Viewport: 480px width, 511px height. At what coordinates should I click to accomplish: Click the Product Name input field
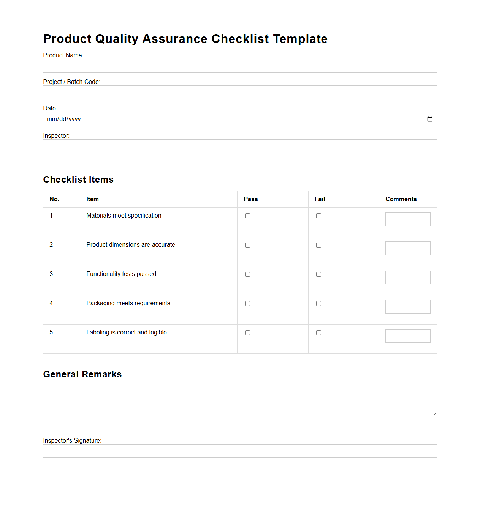(239, 65)
